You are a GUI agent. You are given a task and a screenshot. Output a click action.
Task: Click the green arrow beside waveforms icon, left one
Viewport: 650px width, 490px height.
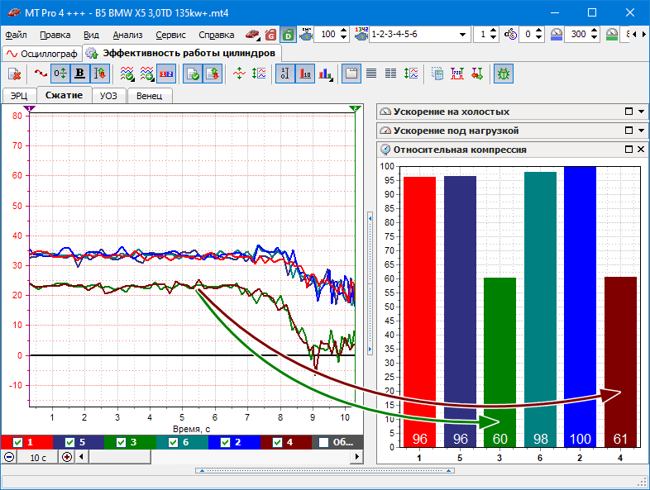259,74
